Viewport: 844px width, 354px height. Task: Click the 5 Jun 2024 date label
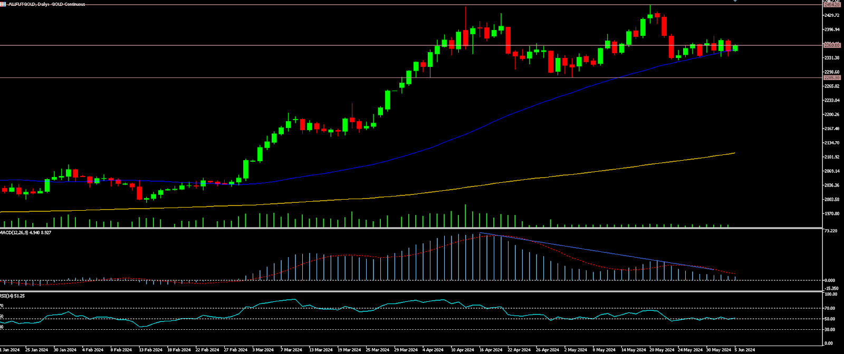click(745, 350)
